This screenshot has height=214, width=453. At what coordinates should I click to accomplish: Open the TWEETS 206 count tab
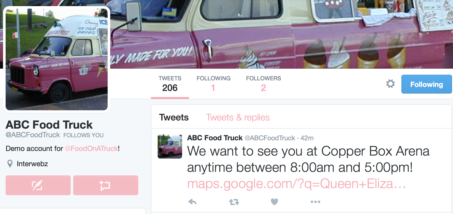pos(170,84)
